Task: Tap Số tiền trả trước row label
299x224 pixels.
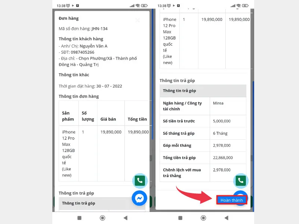Action: pos(179,121)
